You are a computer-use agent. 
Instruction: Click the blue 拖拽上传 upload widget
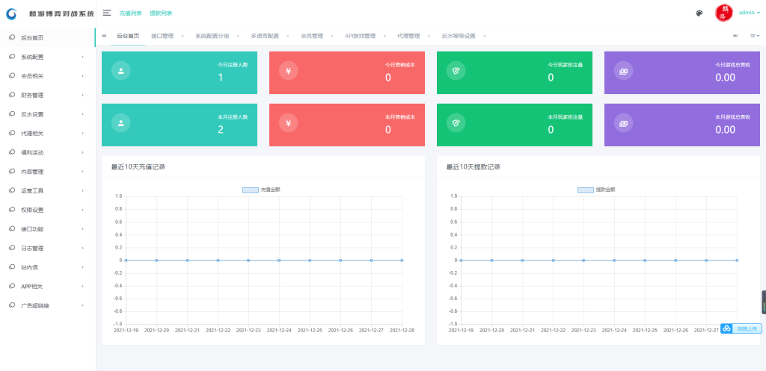(741, 328)
